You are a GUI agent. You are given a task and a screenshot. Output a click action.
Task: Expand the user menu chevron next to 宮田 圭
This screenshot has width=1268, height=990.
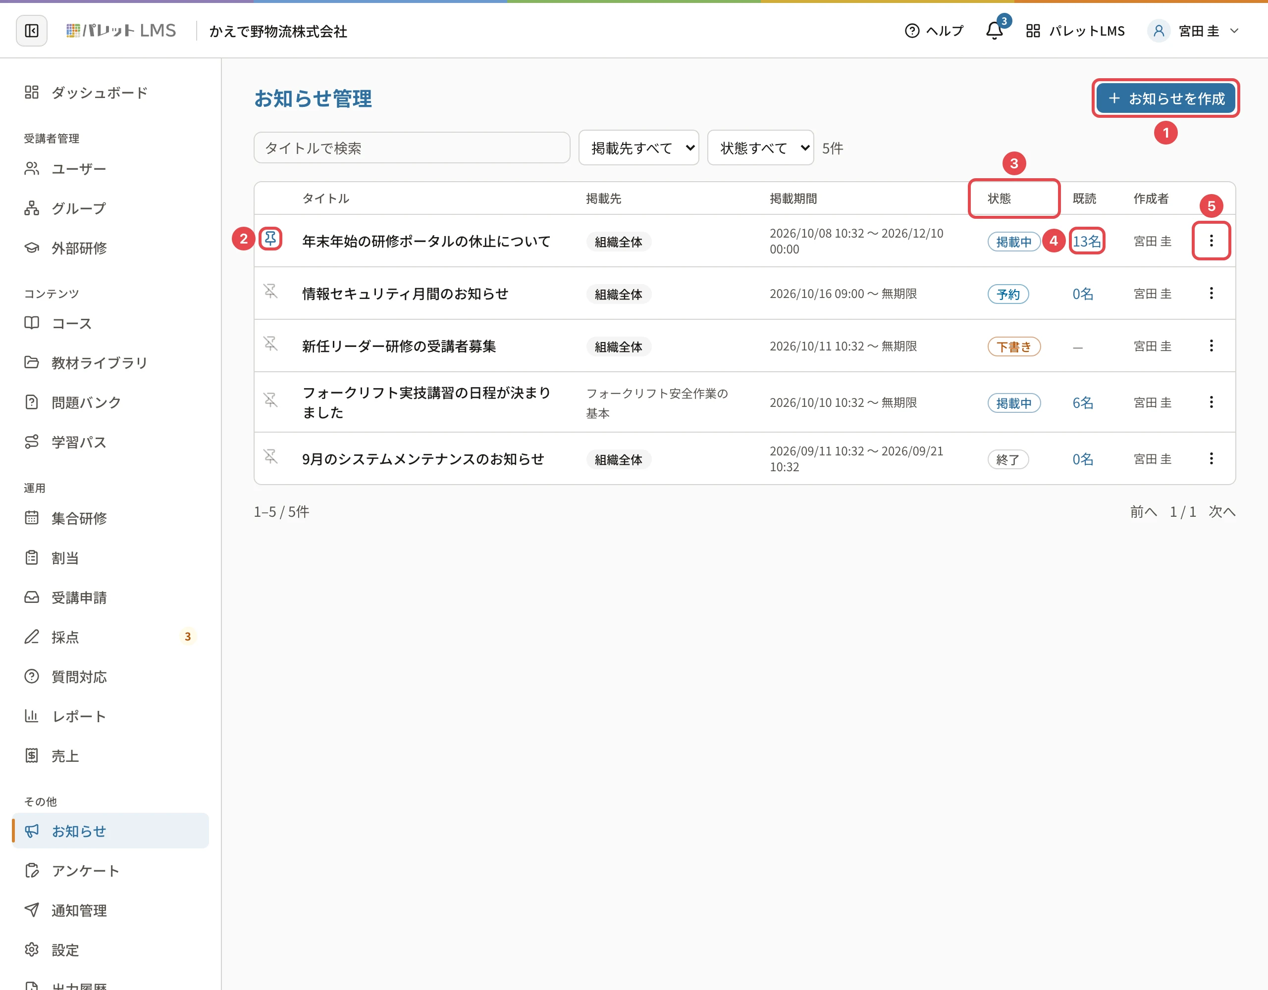point(1234,31)
